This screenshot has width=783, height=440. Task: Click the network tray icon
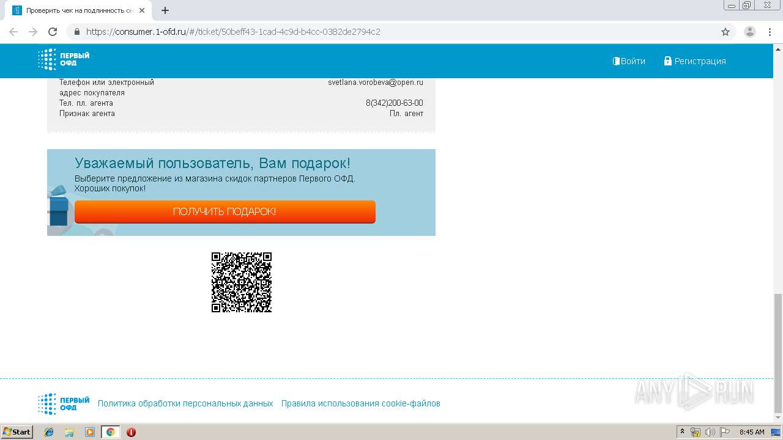(696, 432)
